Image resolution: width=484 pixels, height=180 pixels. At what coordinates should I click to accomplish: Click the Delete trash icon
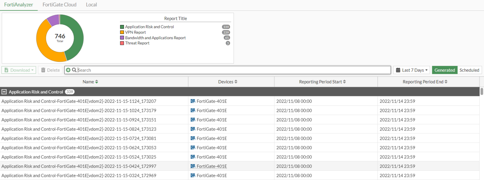(x=43, y=70)
